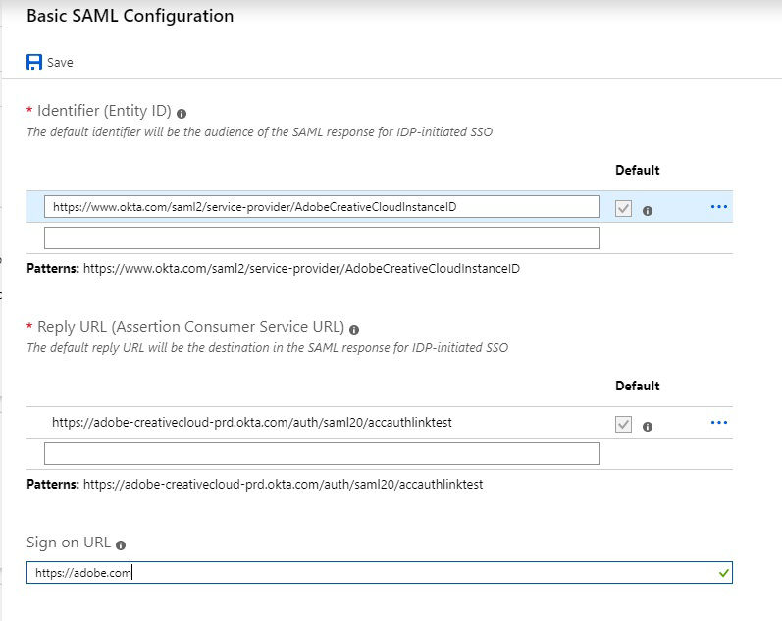Viewport: 782px width, 621px height.
Task: Click the Sign on URL field with https://adobe.com
Action: [380, 573]
